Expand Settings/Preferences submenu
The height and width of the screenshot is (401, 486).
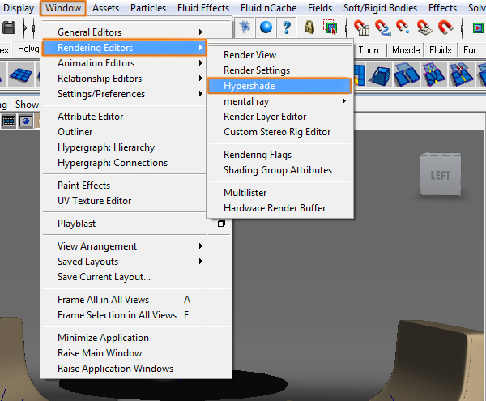[124, 94]
